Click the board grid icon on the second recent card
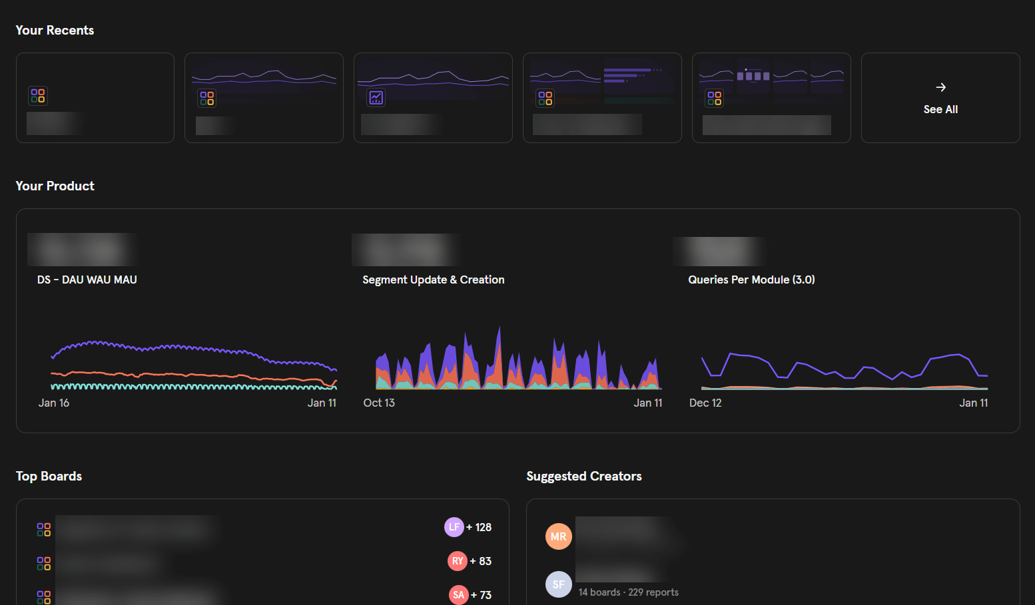 click(x=206, y=99)
